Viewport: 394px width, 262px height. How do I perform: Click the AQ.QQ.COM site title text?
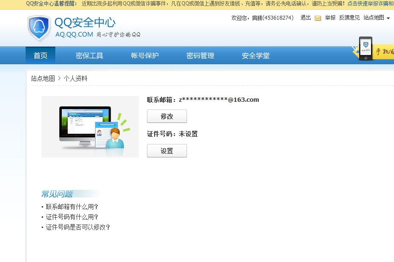click(74, 35)
